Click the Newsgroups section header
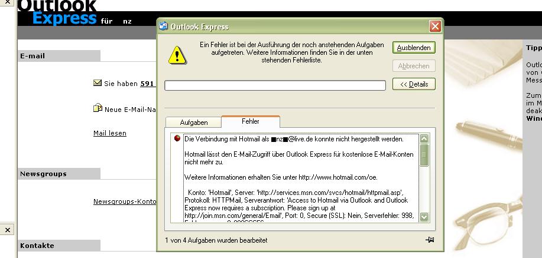Viewport: 542px width, 258px height. point(59,174)
